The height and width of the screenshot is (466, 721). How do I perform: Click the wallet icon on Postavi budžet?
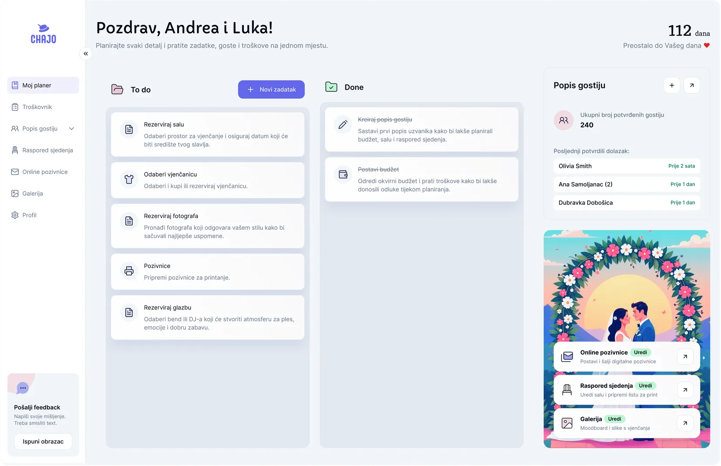coord(343,174)
